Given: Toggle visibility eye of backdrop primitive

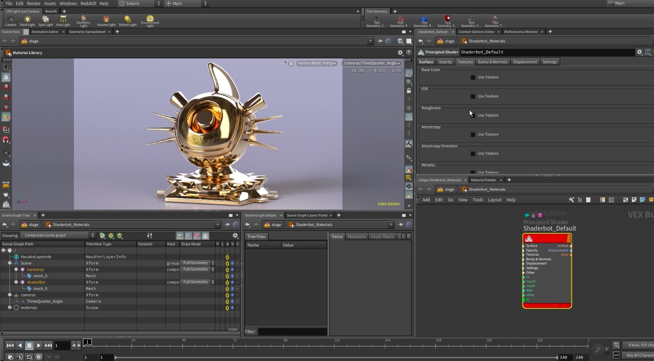Looking at the screenshot, I should click(x=232, y=270).
